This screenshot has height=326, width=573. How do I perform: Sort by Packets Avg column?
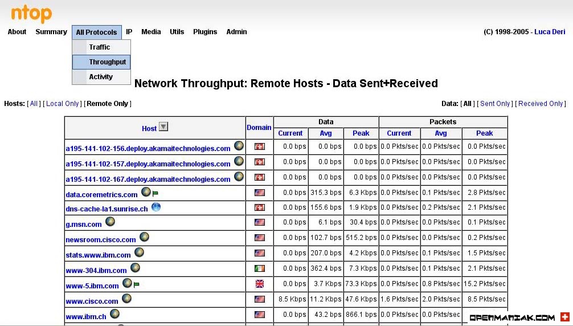(441, 133)
